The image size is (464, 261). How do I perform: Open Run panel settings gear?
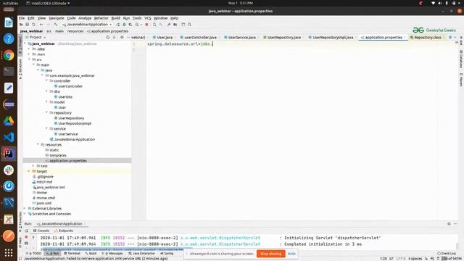tap(449, 224)
